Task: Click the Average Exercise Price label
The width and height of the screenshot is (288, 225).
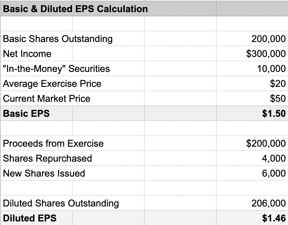Action: pyautogui.click(x=52, y=84)
